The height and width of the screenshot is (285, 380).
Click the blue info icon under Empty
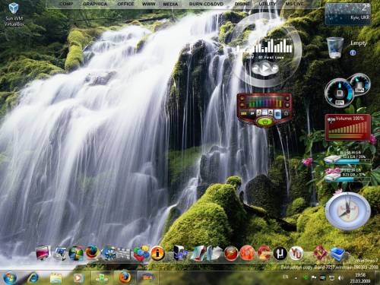(x=353, y=52)
